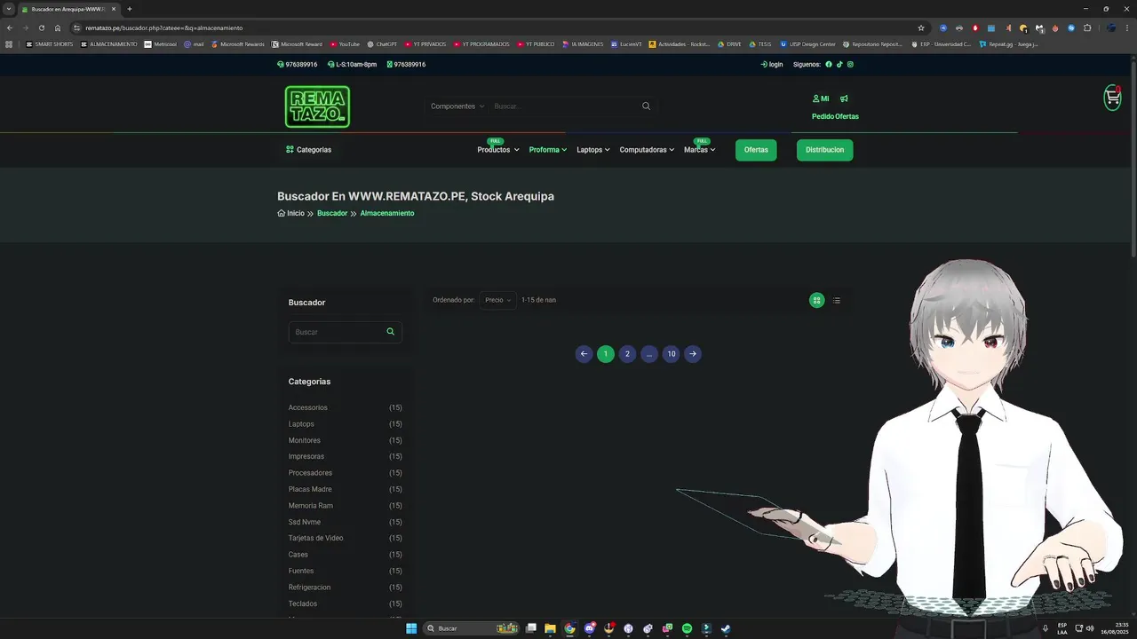Click the login link
Viewport: 1137px width, 639px height.
point(772,64)
